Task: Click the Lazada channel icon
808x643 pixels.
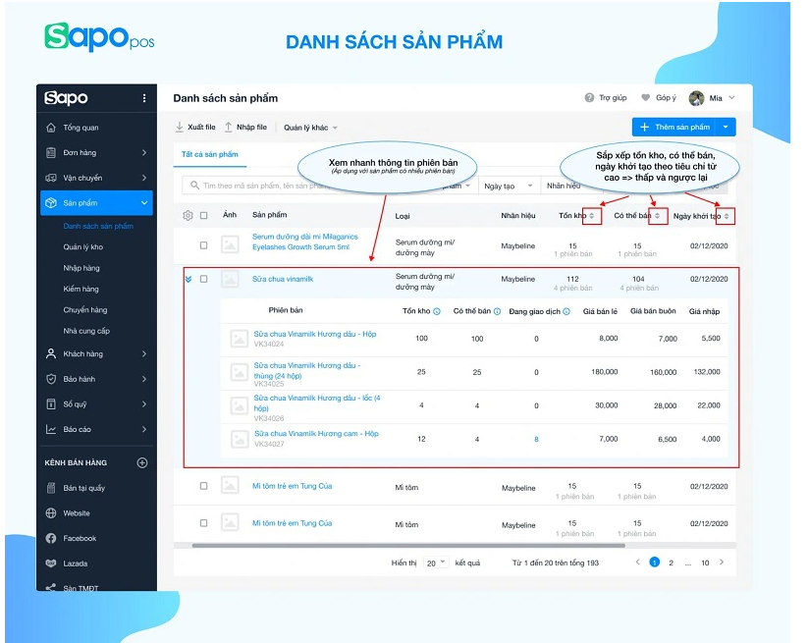Action: 51,563
